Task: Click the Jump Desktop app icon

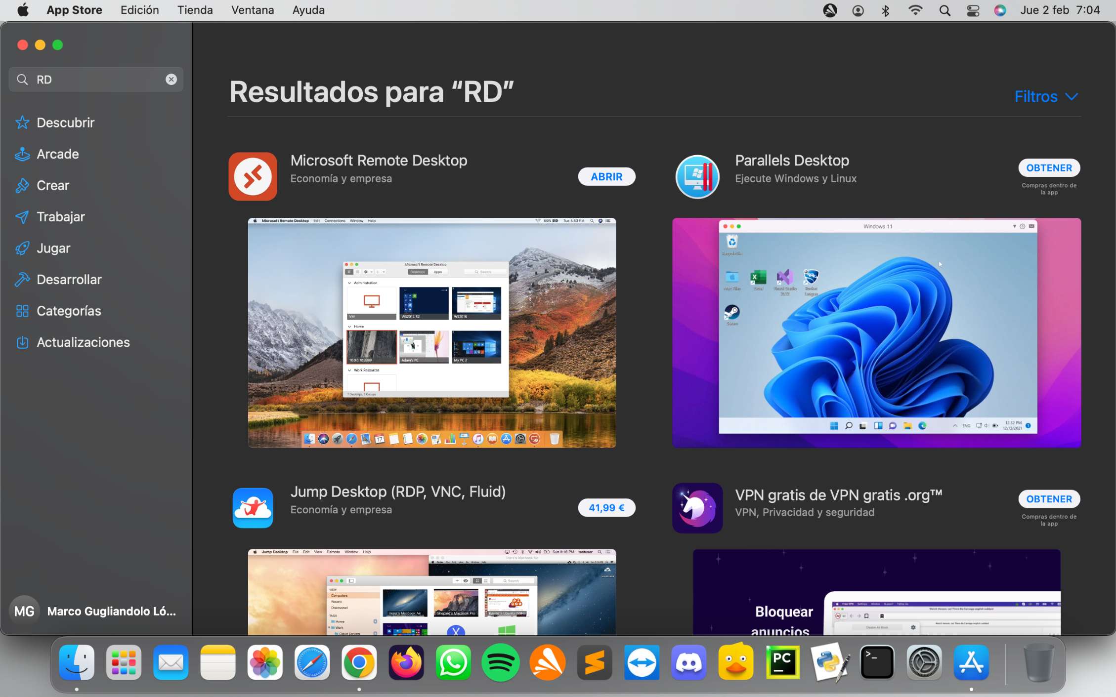Action: 253,508
